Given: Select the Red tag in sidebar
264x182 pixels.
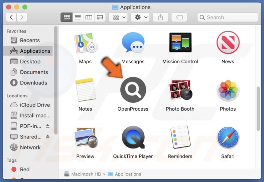Looking at the screenshot, I should click(x=28, y=169).
